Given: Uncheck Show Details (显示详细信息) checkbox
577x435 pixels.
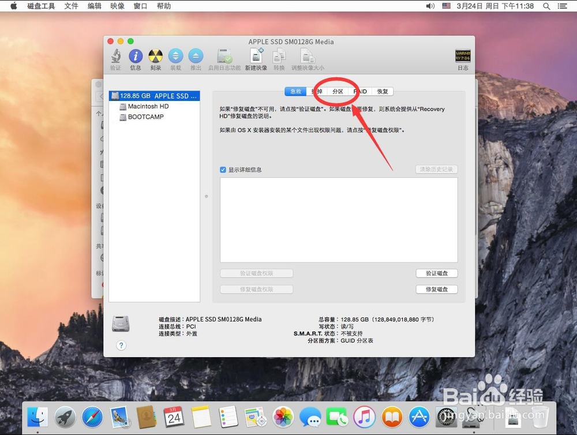Looking at the screenshot, I should point(223,170).
